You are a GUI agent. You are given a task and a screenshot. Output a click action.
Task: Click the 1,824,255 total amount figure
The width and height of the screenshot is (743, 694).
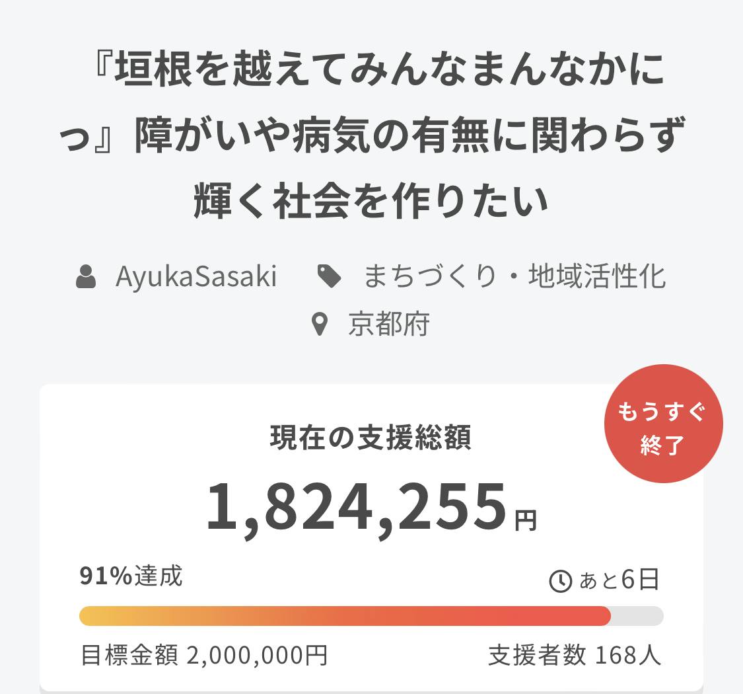(x=356, y=507)
